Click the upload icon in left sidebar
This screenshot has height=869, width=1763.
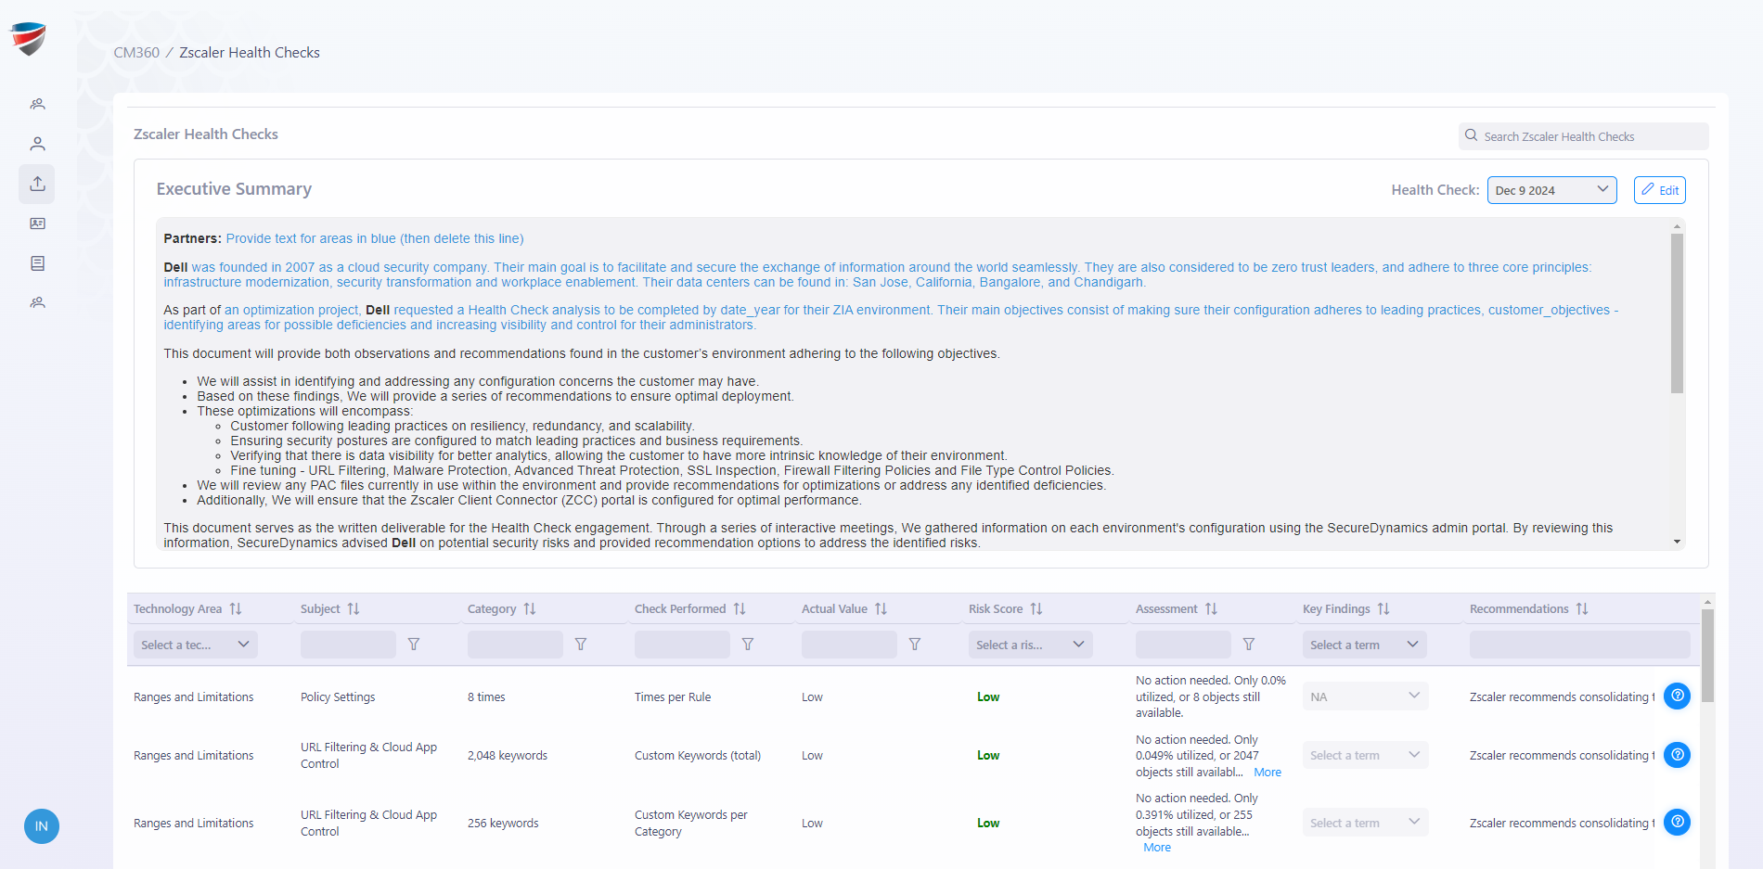click(x=37, y=184)
